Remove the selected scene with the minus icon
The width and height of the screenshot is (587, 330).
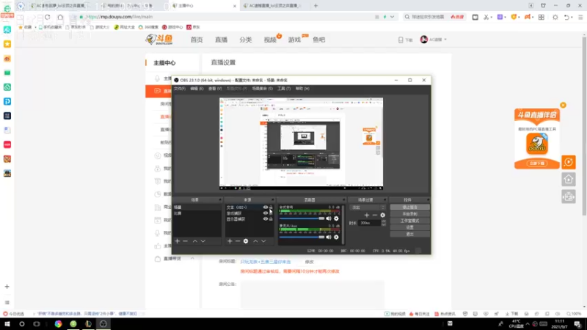[186, 241]
